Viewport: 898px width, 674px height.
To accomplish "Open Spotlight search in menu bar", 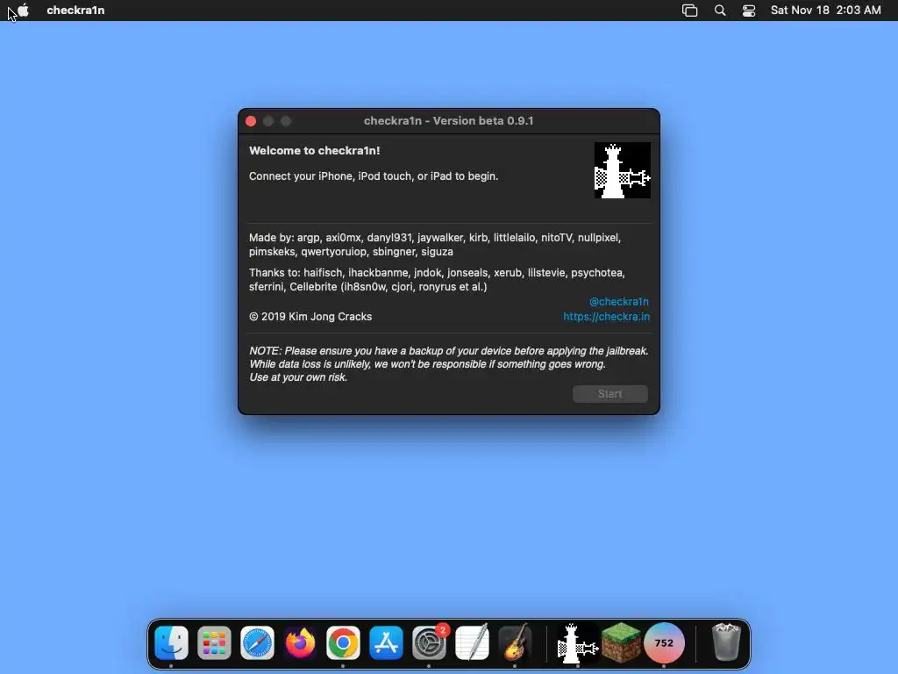I will 720,11.
